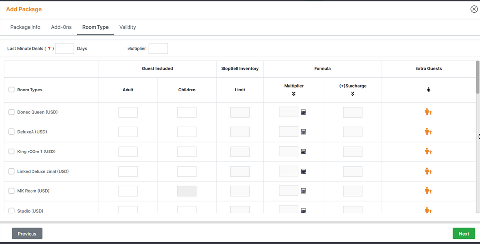Go to the Package Info tab
Image resolution: width=480 pixels, height=244 pixels.
point(26,27)
